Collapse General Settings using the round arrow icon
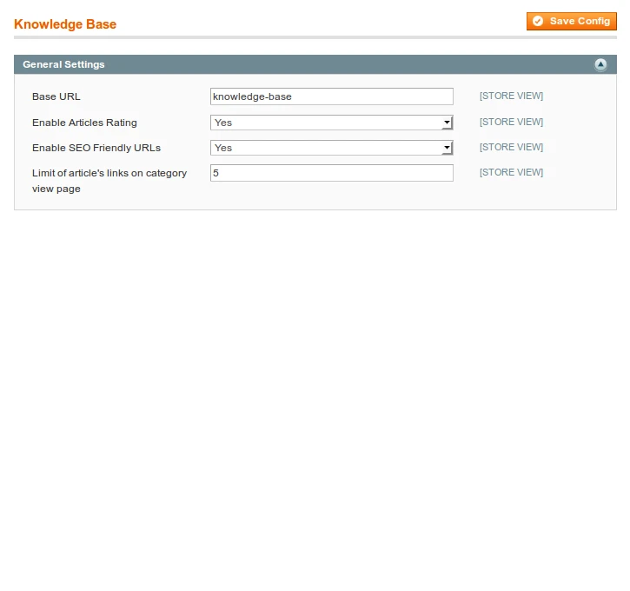 click(x=600, y=65)
